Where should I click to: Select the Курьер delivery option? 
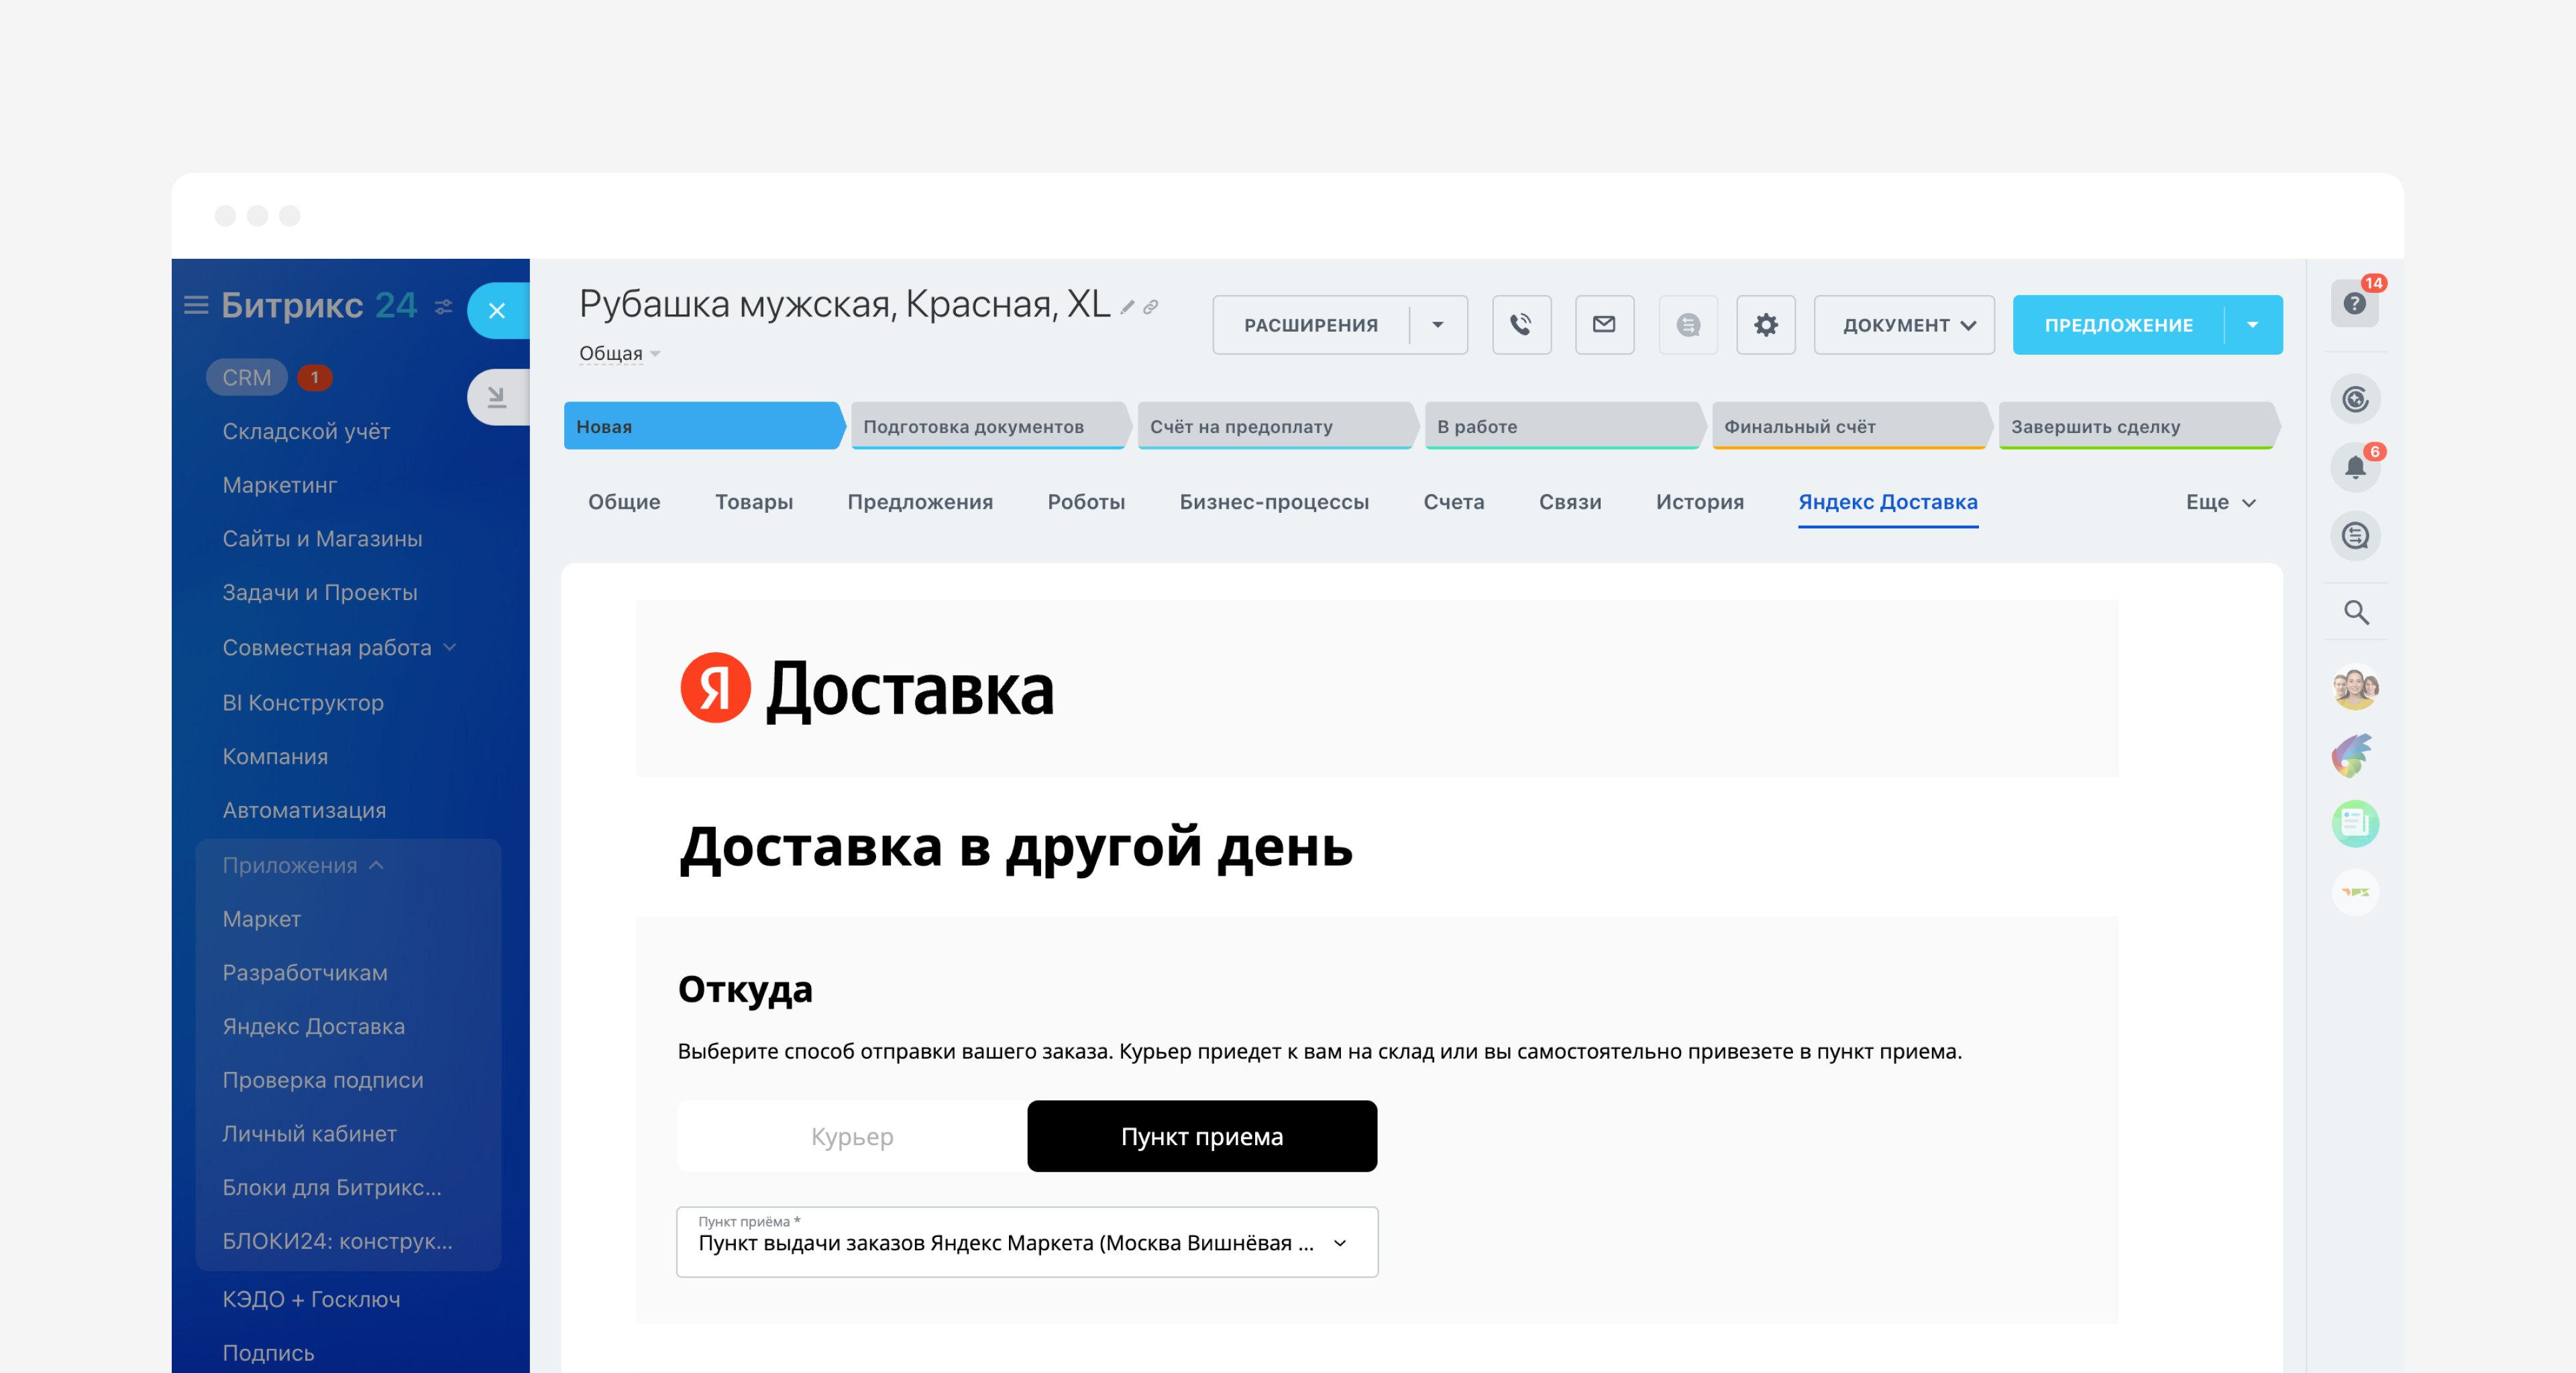pyautogui.click(x=852, y=1136)
